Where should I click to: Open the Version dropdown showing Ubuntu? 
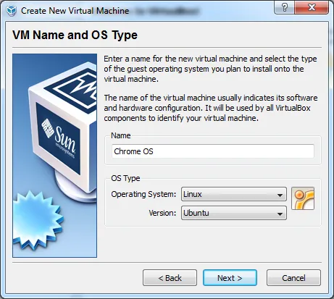click(234, 213)
